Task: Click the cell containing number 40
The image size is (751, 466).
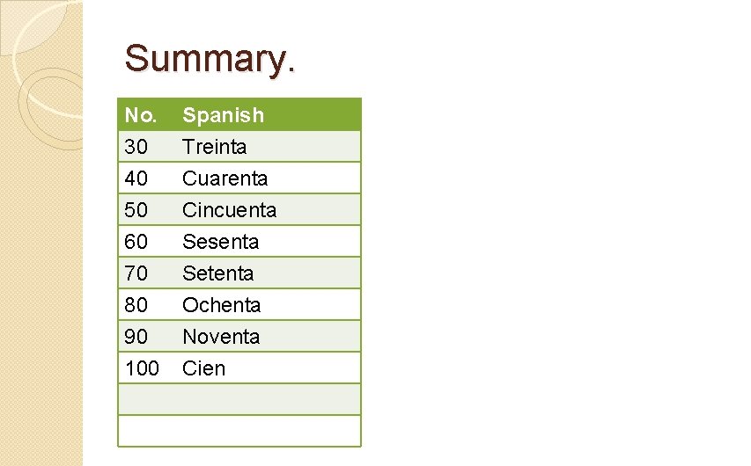Action: (x=136, y=178)
